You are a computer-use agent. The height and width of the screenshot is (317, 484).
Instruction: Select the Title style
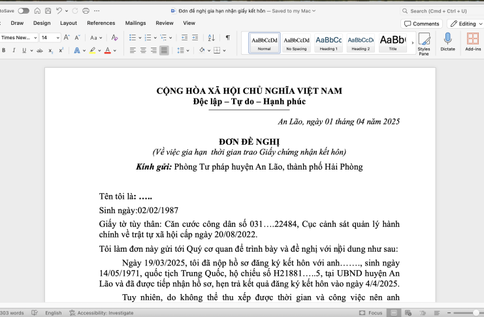tap(393, 43)
